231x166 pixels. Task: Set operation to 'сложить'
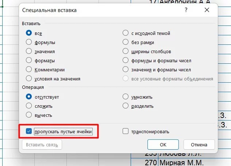(29, 106)
